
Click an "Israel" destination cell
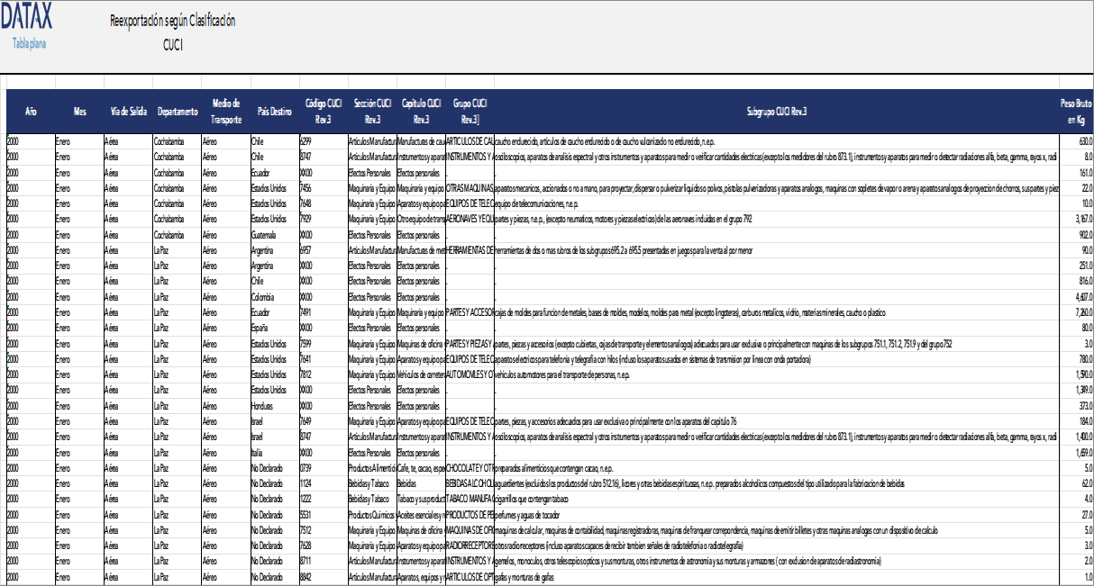point(257,421)
